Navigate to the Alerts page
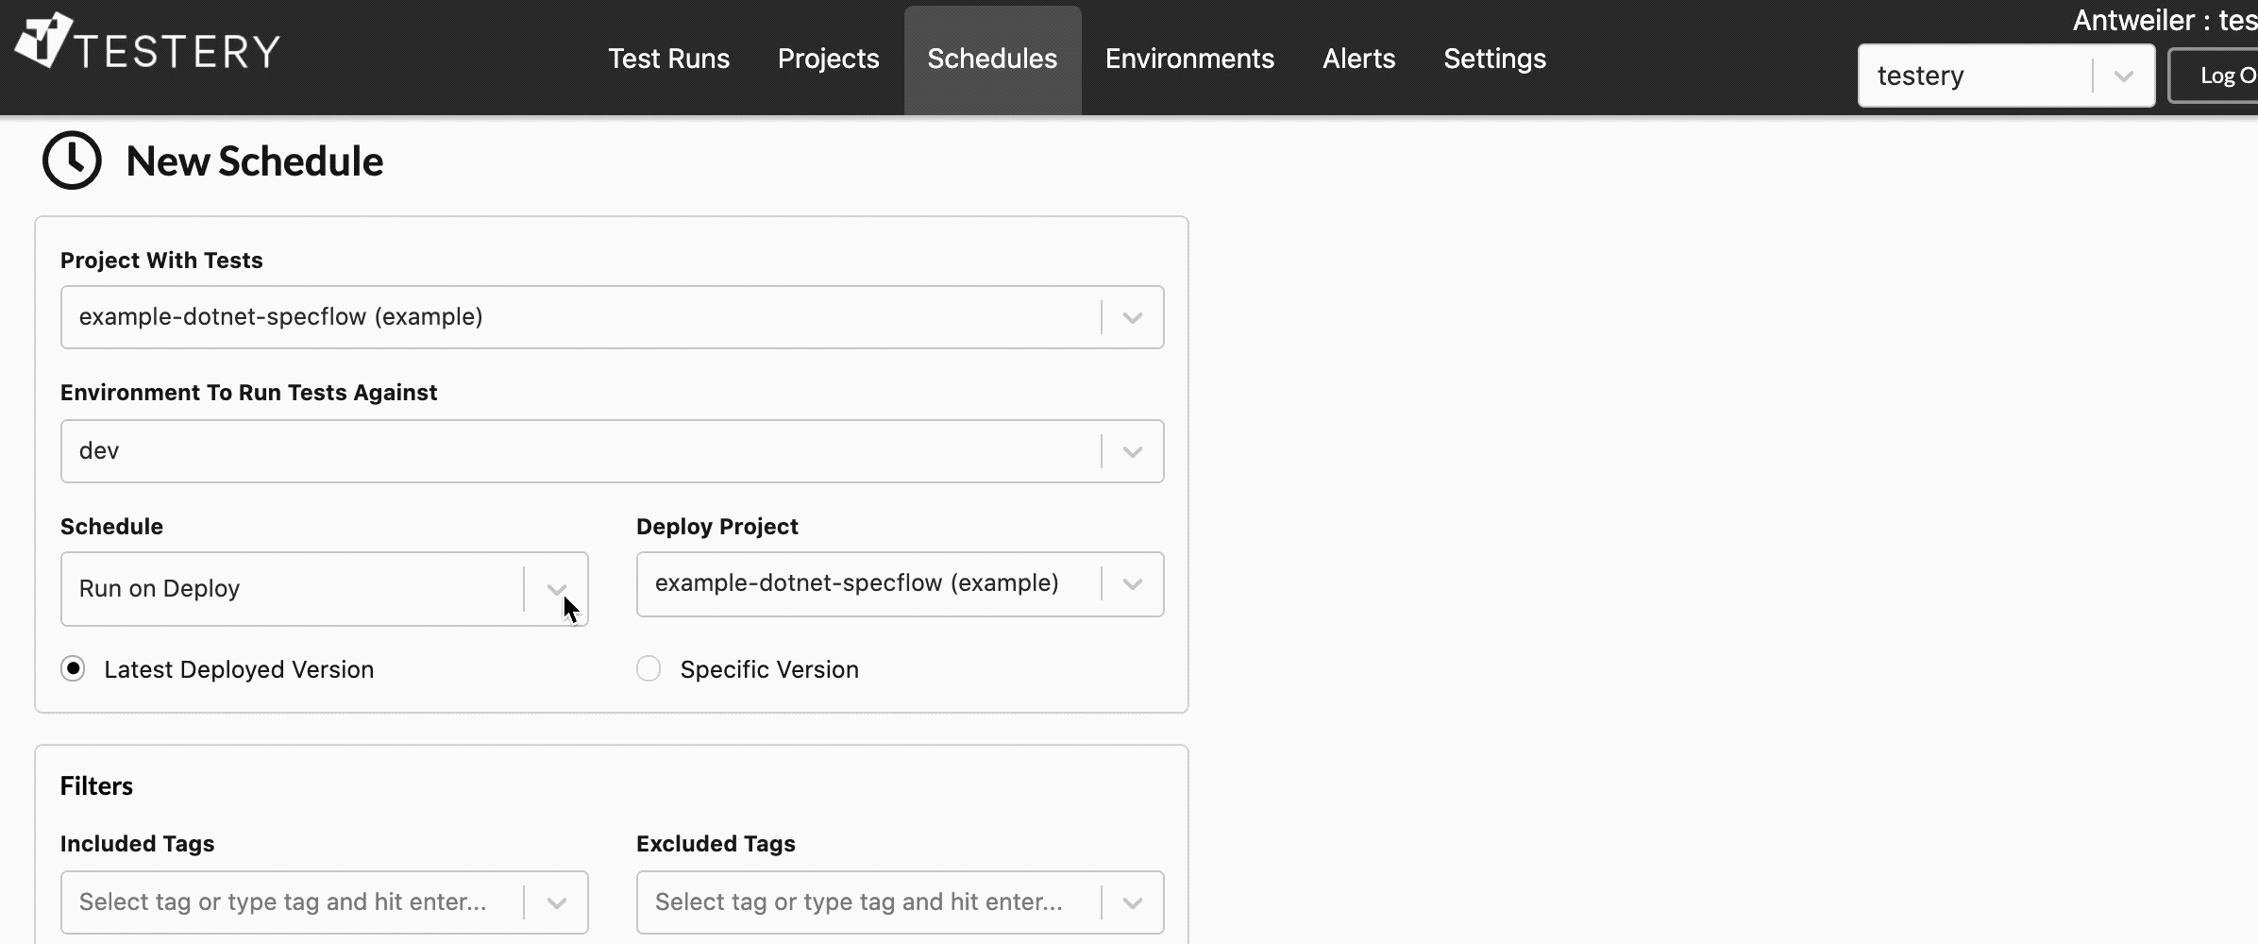The width and height of the screenshot is (2258, 944). coord(1358,59)
